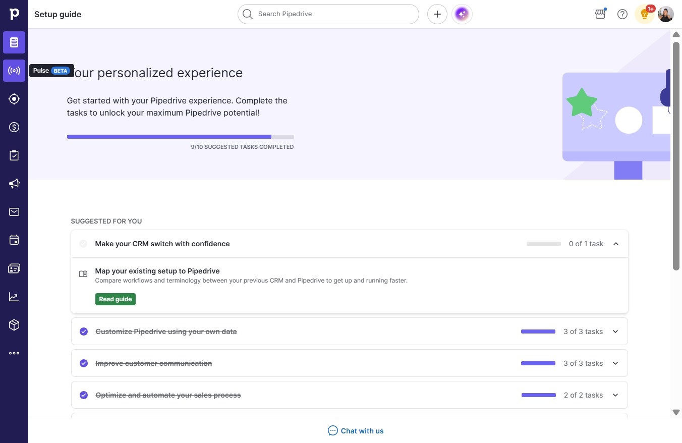Click the Map your existing setup to Pipedrive title
This screenshot has width=682, height=443.
pyautogui.click(x=157, y=271)
